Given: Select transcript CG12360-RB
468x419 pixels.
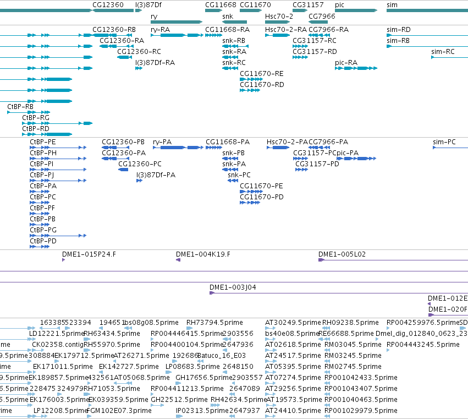Looking at the screenshot, I should tap(114, 30).
